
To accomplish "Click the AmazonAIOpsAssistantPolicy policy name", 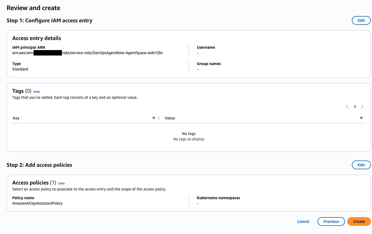I will [37, 203].
